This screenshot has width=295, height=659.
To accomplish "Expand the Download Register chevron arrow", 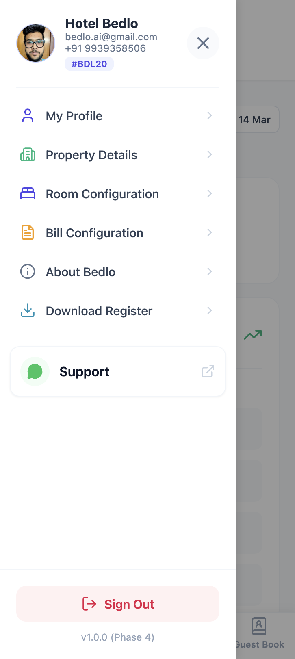I will [210, 311].
